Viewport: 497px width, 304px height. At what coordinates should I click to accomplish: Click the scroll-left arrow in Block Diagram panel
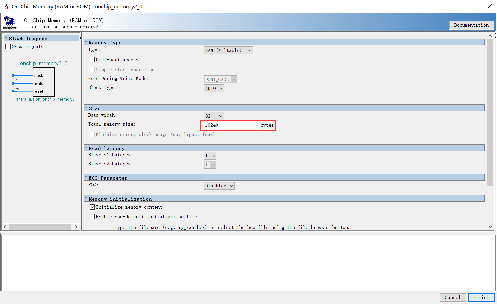pyautogui.click(x=5, y=227)
